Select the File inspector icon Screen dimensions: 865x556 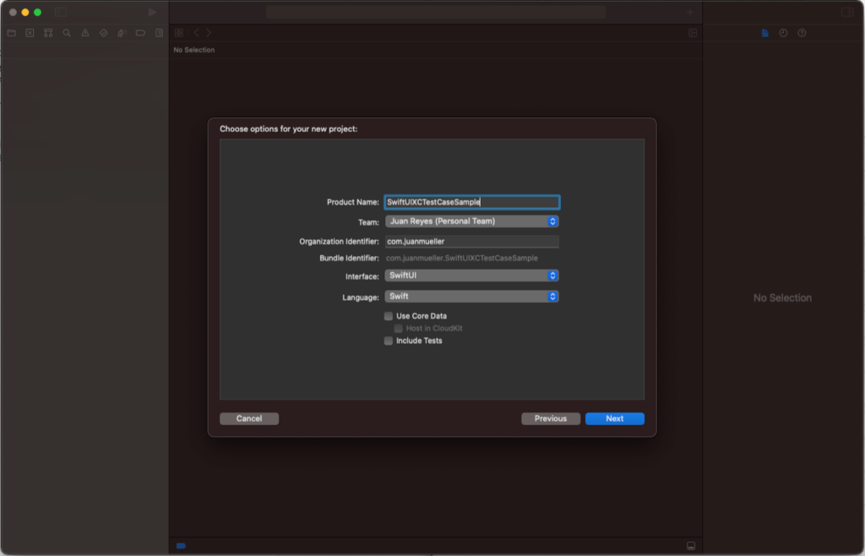(764, 33)
